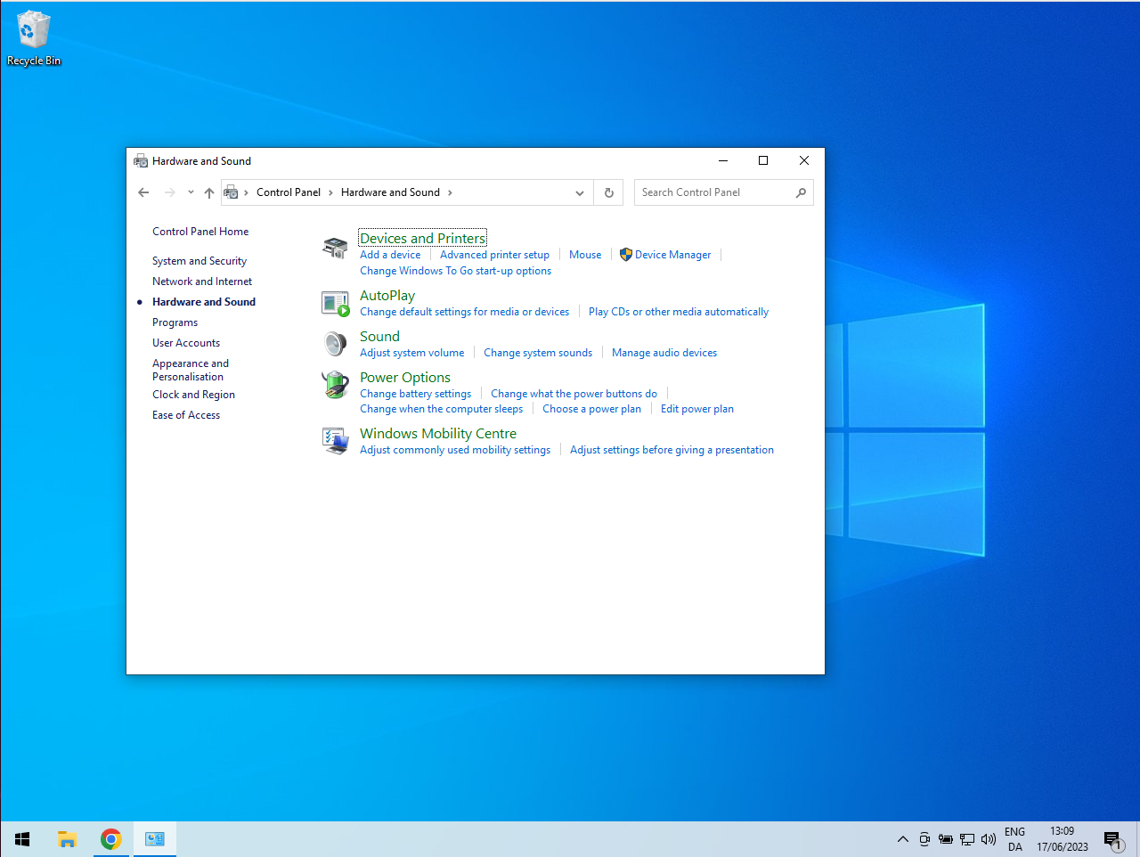
Task: Click the Sound speaker icon
Action: (x=335, y=344)
